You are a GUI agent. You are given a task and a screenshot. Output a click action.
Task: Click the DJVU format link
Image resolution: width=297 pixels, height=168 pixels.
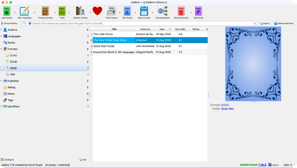pyautogui.click(x=225, y=105)
